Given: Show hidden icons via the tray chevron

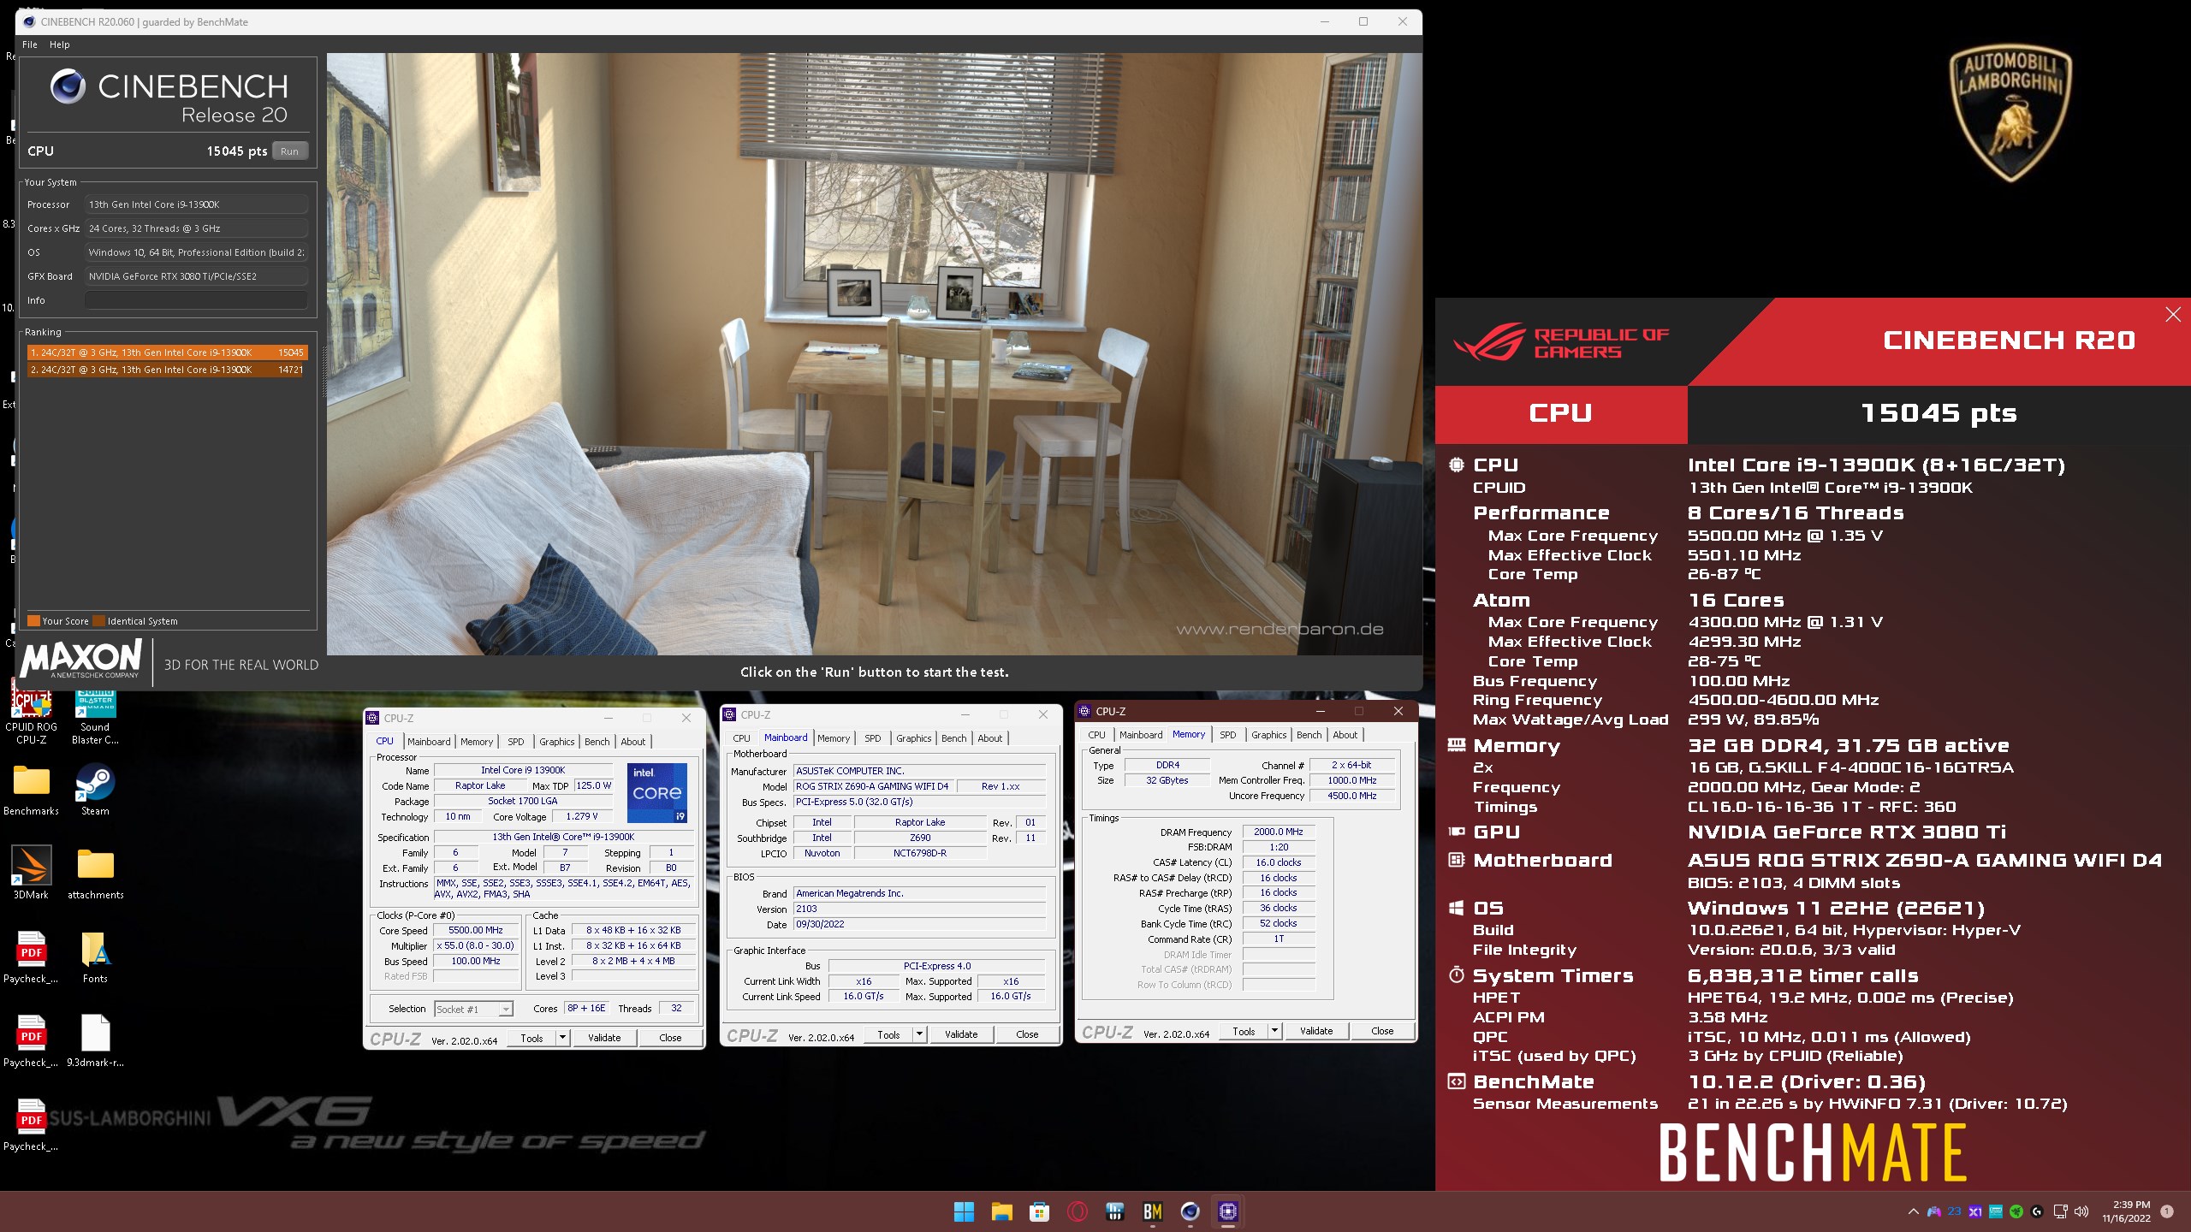Looking at the screenshot, I should (x=1913, y=1211).
